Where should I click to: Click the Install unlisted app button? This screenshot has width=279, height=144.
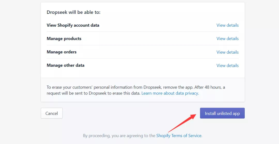click(222, 113)
